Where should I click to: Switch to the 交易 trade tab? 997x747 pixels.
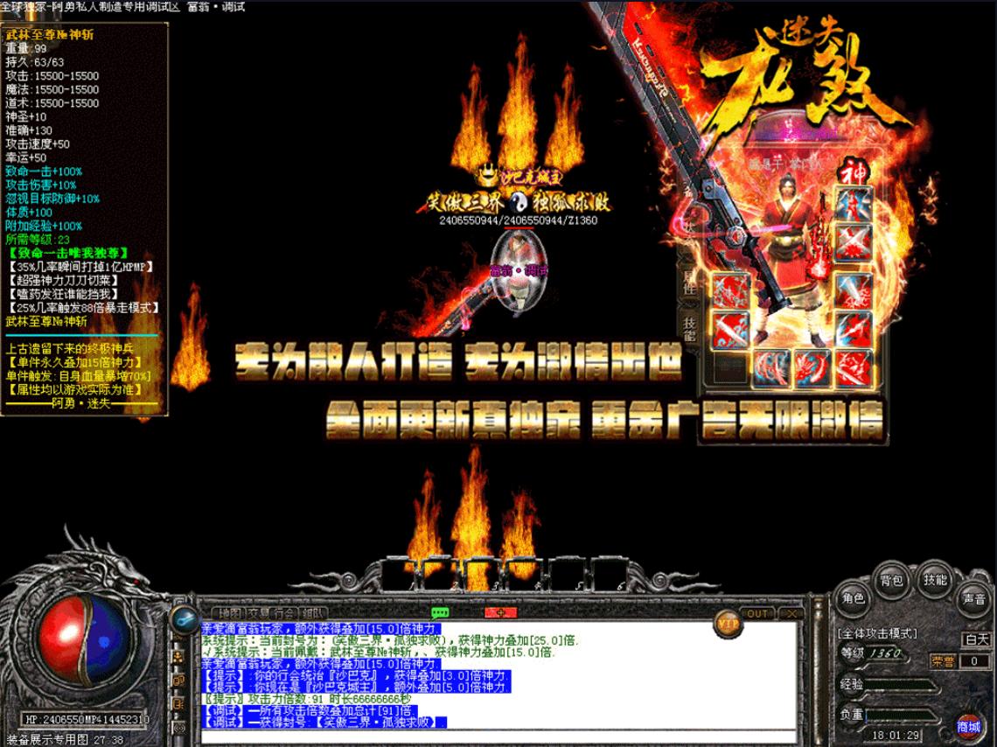click(258, 613)
